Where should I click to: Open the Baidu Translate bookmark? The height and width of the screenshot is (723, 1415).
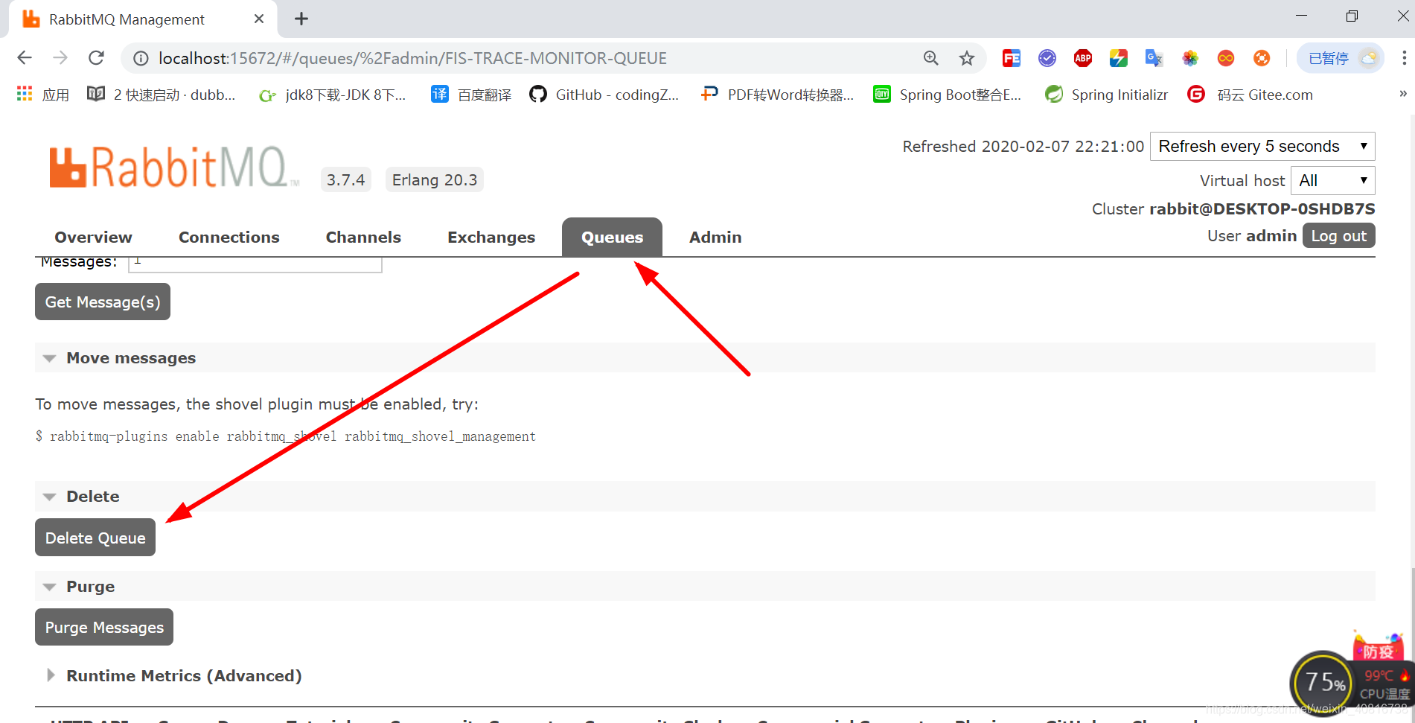point(471,95)
